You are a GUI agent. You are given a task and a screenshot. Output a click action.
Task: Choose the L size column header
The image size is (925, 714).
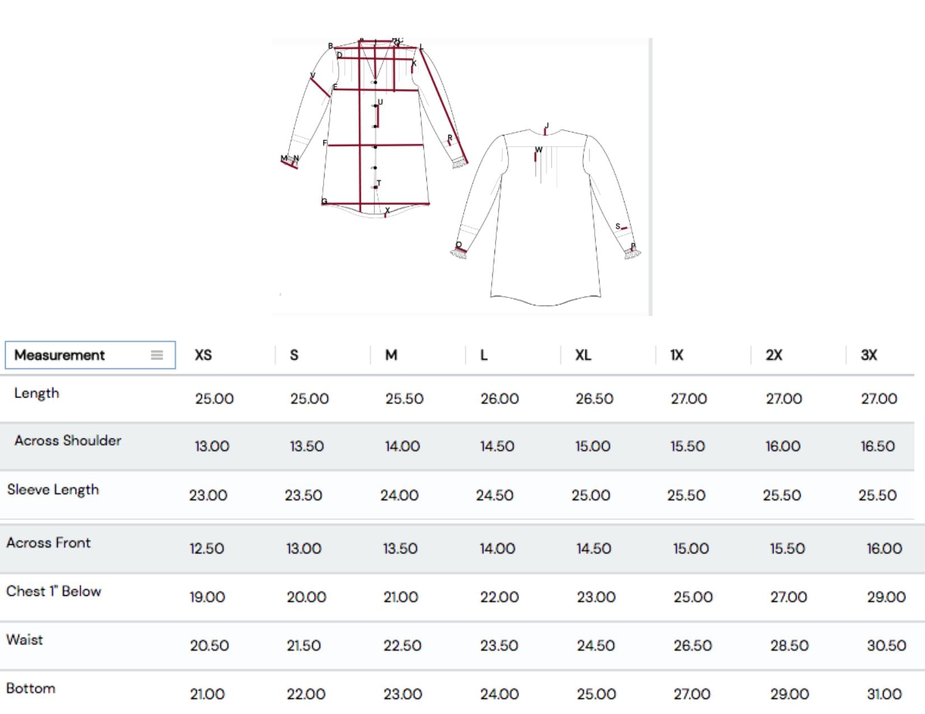(484, 355)
